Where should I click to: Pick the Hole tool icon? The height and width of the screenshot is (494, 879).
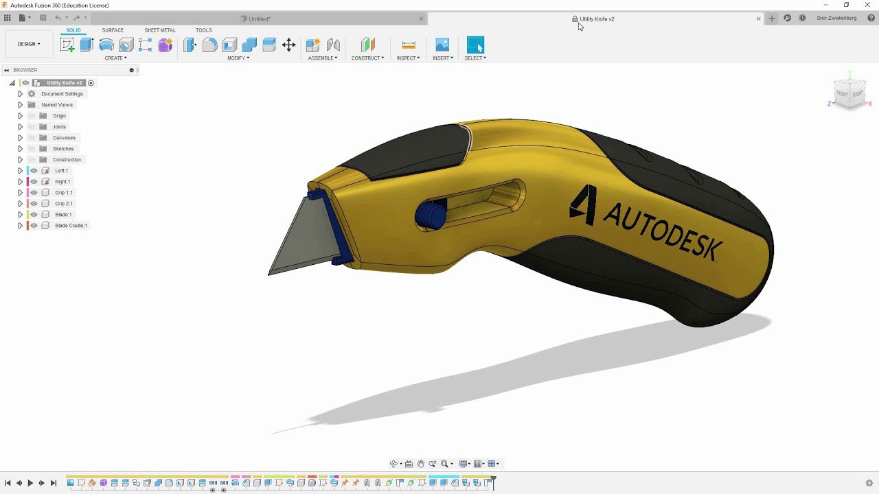coord(126,45)
